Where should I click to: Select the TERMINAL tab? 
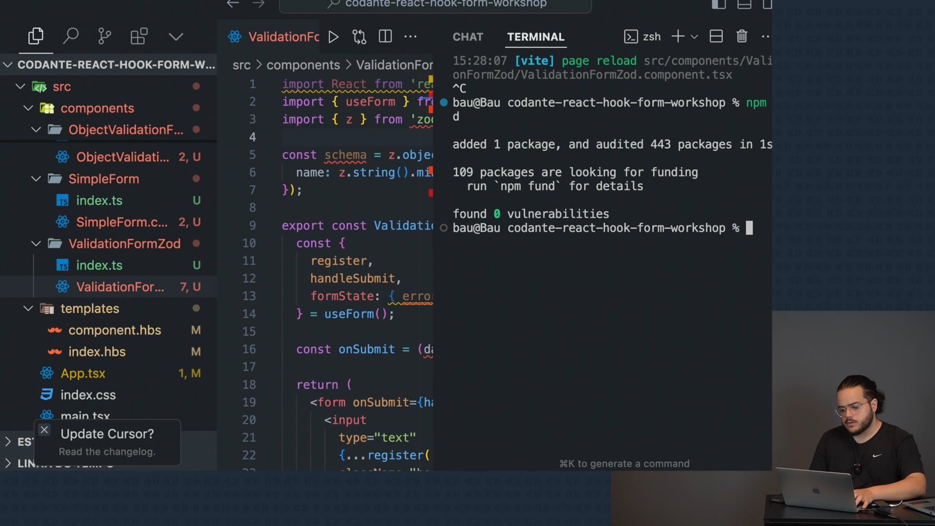pyautogui.click(x=536, y=37)
